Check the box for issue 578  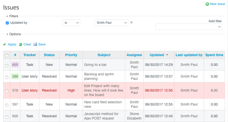coord(7,91)
